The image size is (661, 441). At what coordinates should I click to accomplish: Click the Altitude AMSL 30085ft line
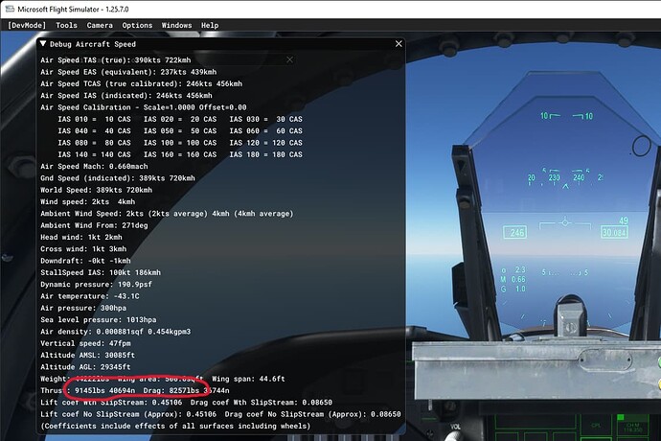[x=88, y=356]
